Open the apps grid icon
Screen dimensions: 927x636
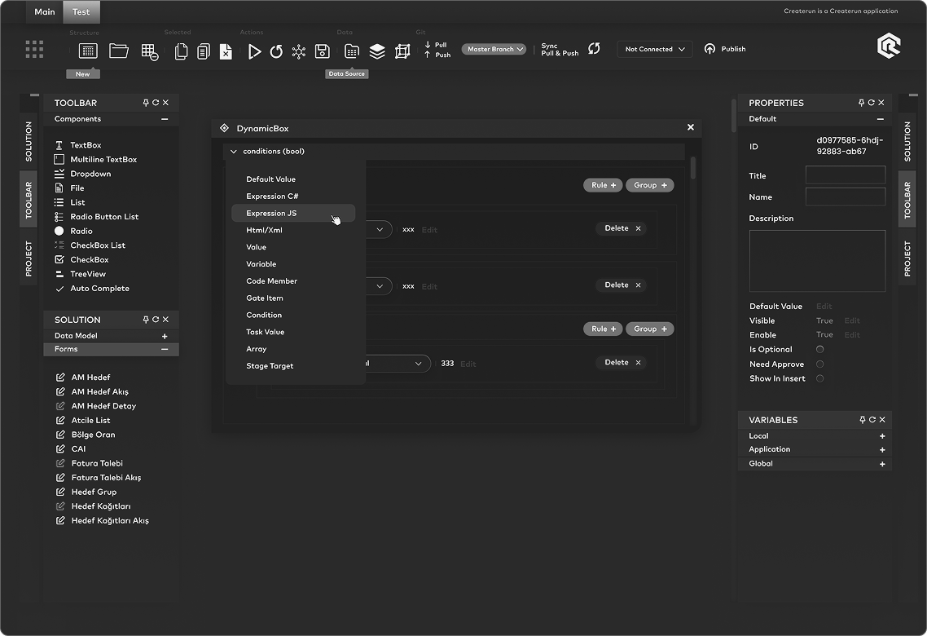(34, 50)
